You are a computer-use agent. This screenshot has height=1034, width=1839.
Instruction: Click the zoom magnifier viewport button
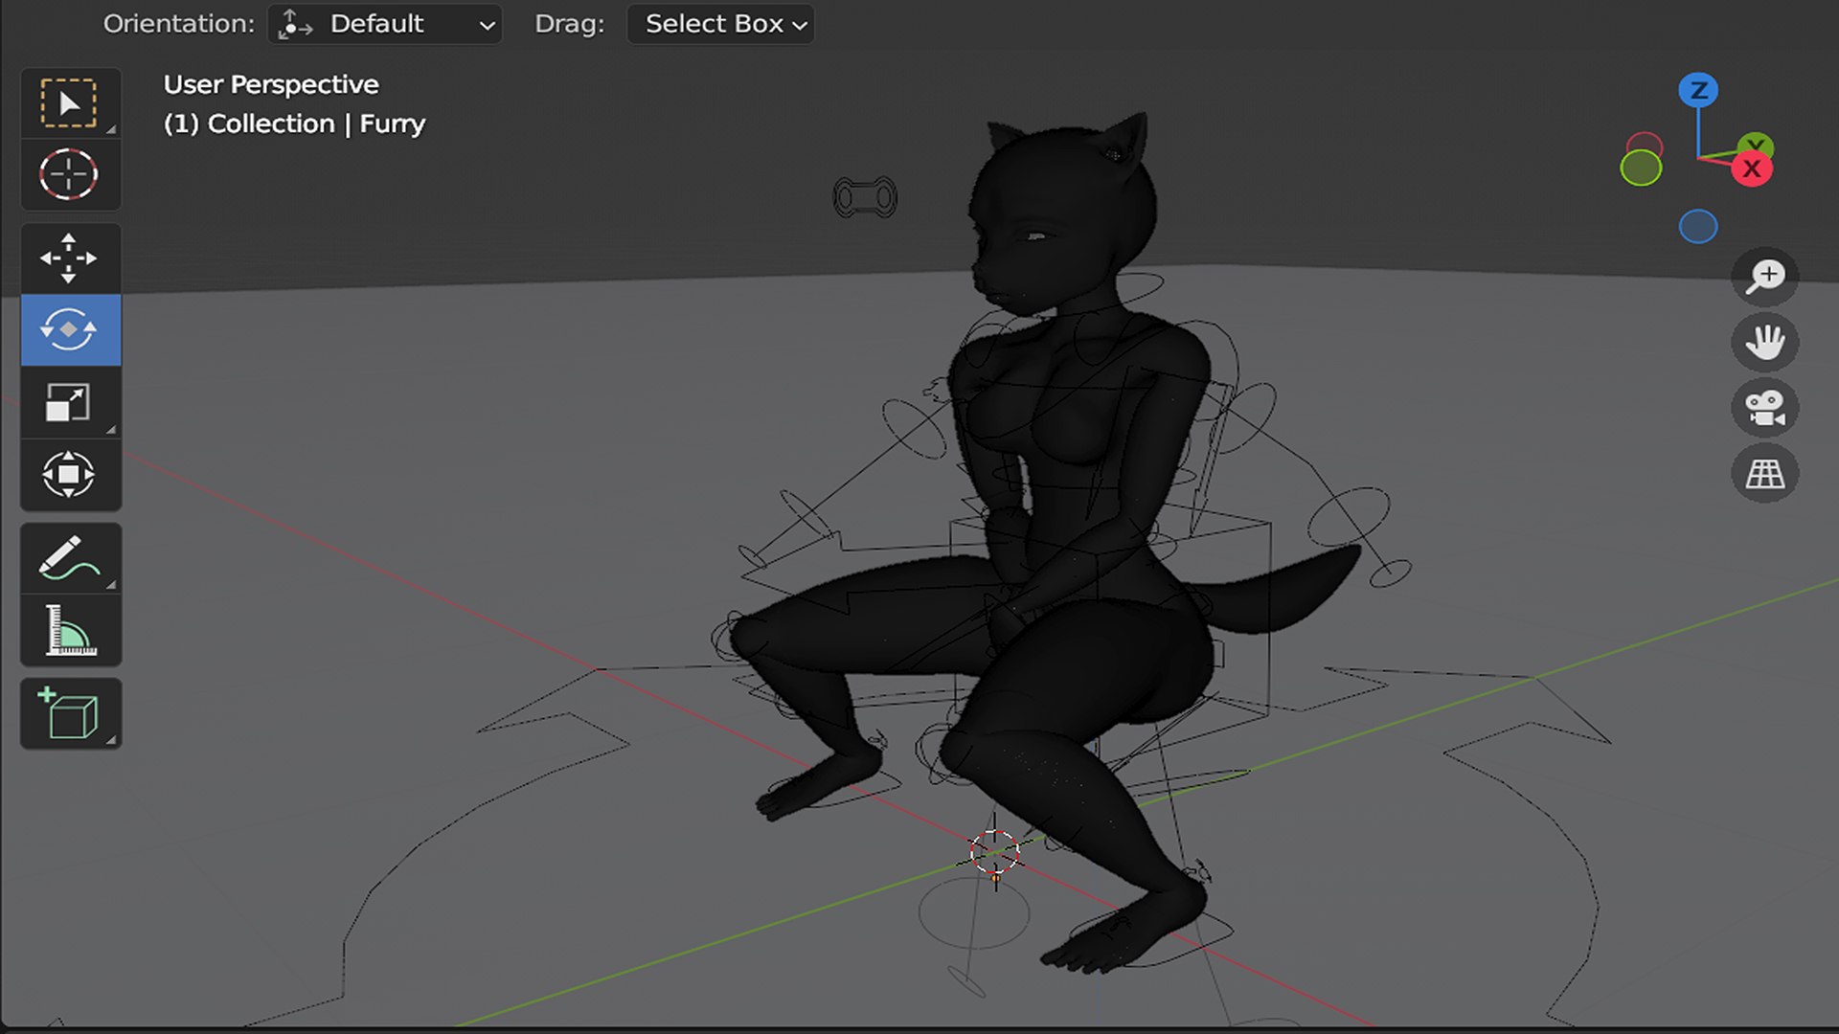click(1764, 277)
